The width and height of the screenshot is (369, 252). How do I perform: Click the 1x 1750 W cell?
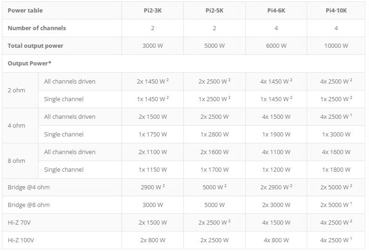(x=153, y=134)
